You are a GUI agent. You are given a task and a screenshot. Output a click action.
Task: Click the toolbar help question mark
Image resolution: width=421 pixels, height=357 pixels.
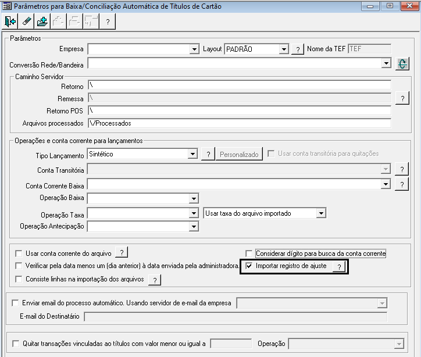pyautogui.click(x=108, y=22)
